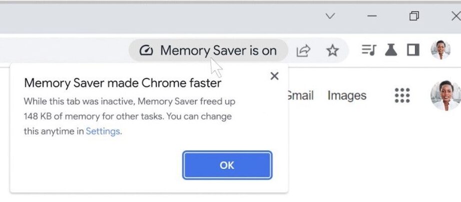Go to Google Images link
Image resolution: width=461 pixels, height=202 pixels.
pyautogui.click(x=347, y=95)
